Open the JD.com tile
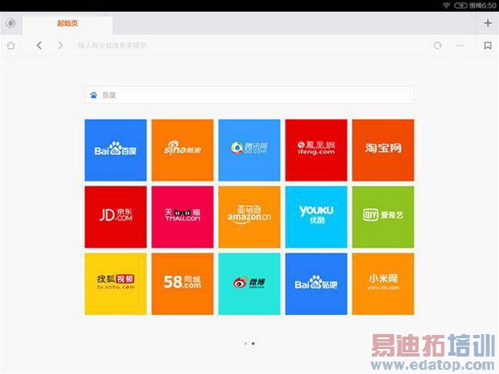Image resolution: width=499 pixels, height=374 pixels. click(x=116, y=217)
